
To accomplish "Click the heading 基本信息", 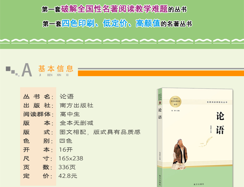I will [x=56, y=69].
